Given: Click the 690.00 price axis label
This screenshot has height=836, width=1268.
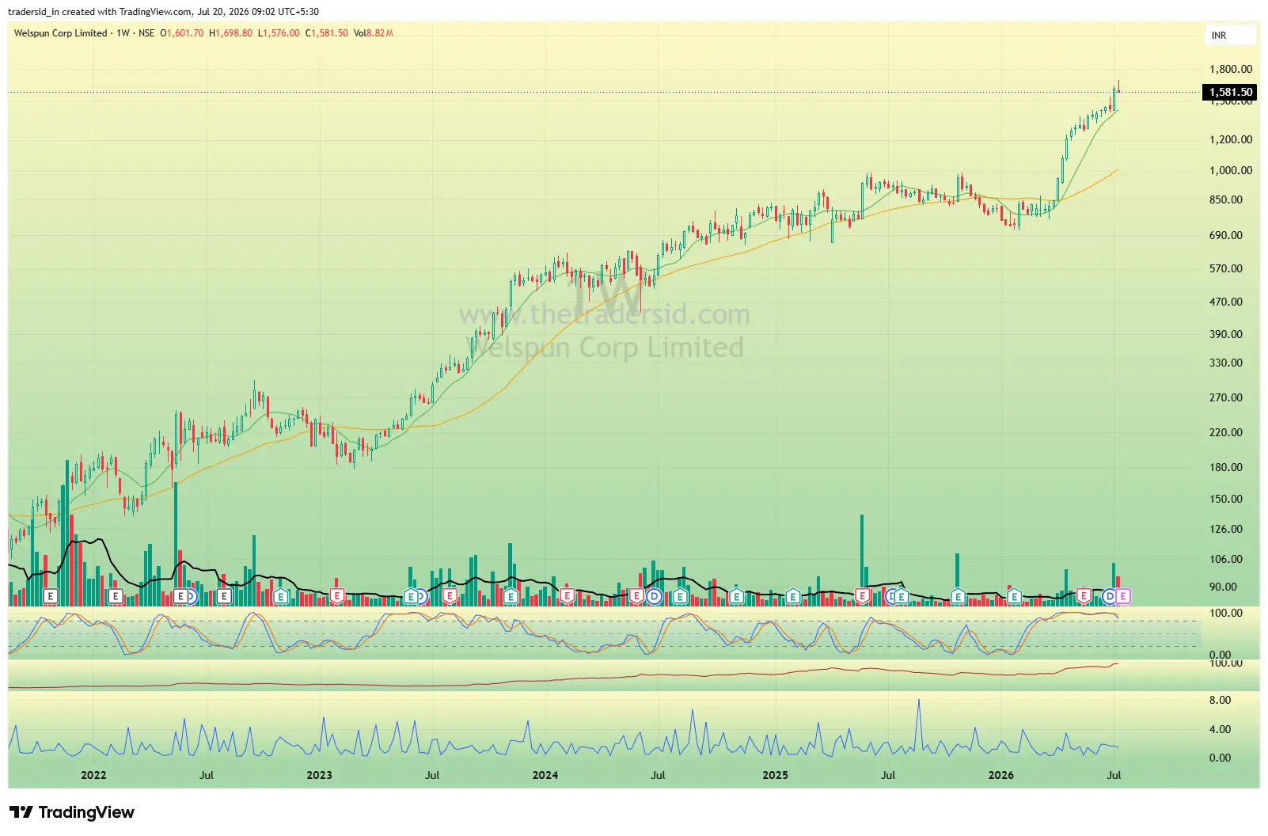Looking at the screenshot, I should (x=1226, y=235).
